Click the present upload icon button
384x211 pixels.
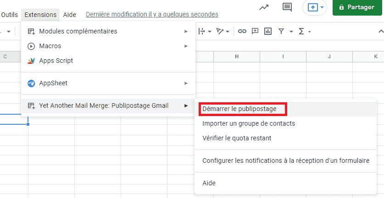click(313, 7)
